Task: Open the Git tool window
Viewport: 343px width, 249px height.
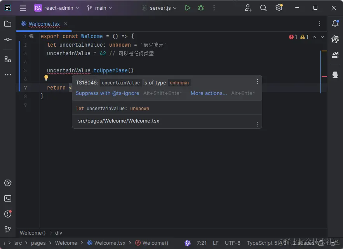Action: tap(8, 230)
